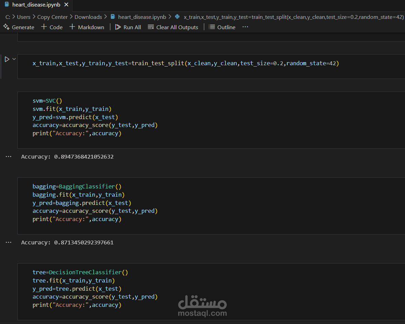Select the heart_disease.ipynb editor tab
Image resolution: width=405 pixels, height=324 pixels.
[x=36, y=5]
